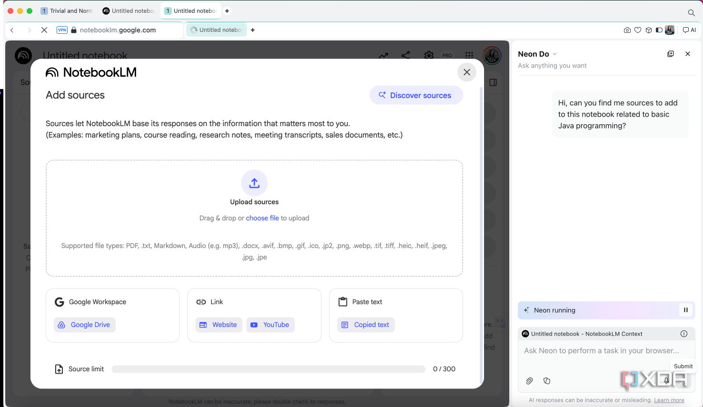Open a new tab in top tab bar
This screenshot has height=407, width=703.
(227, 11)
